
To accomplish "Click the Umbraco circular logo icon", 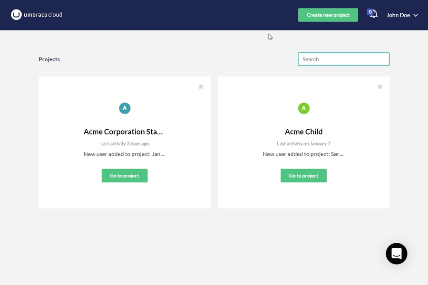I will point(17,15).
